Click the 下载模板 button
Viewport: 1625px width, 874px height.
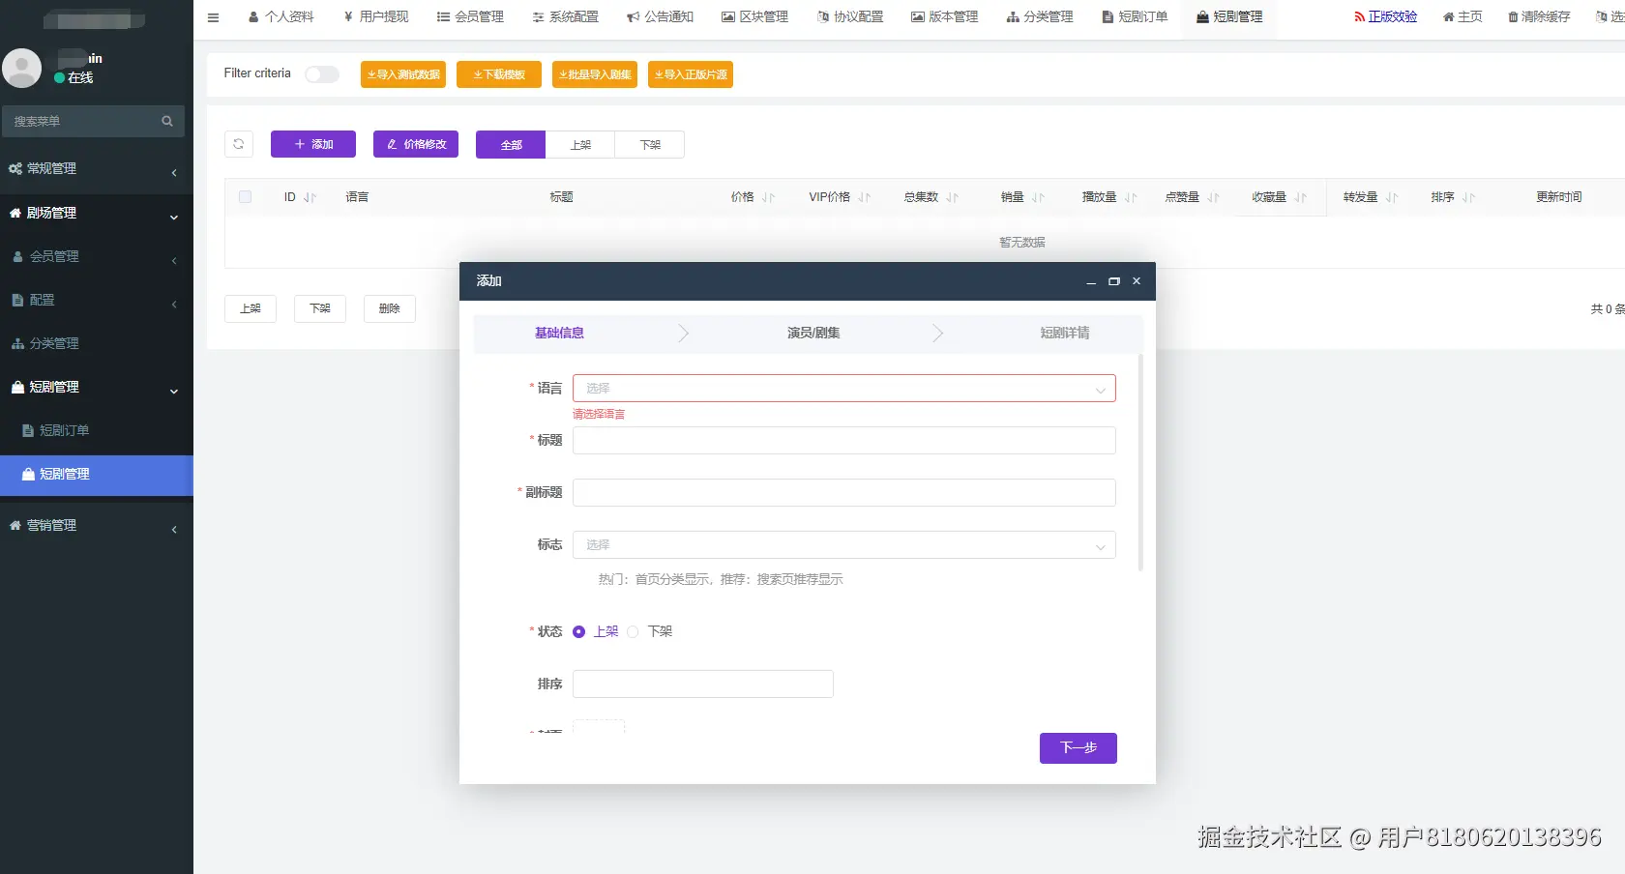499,74
